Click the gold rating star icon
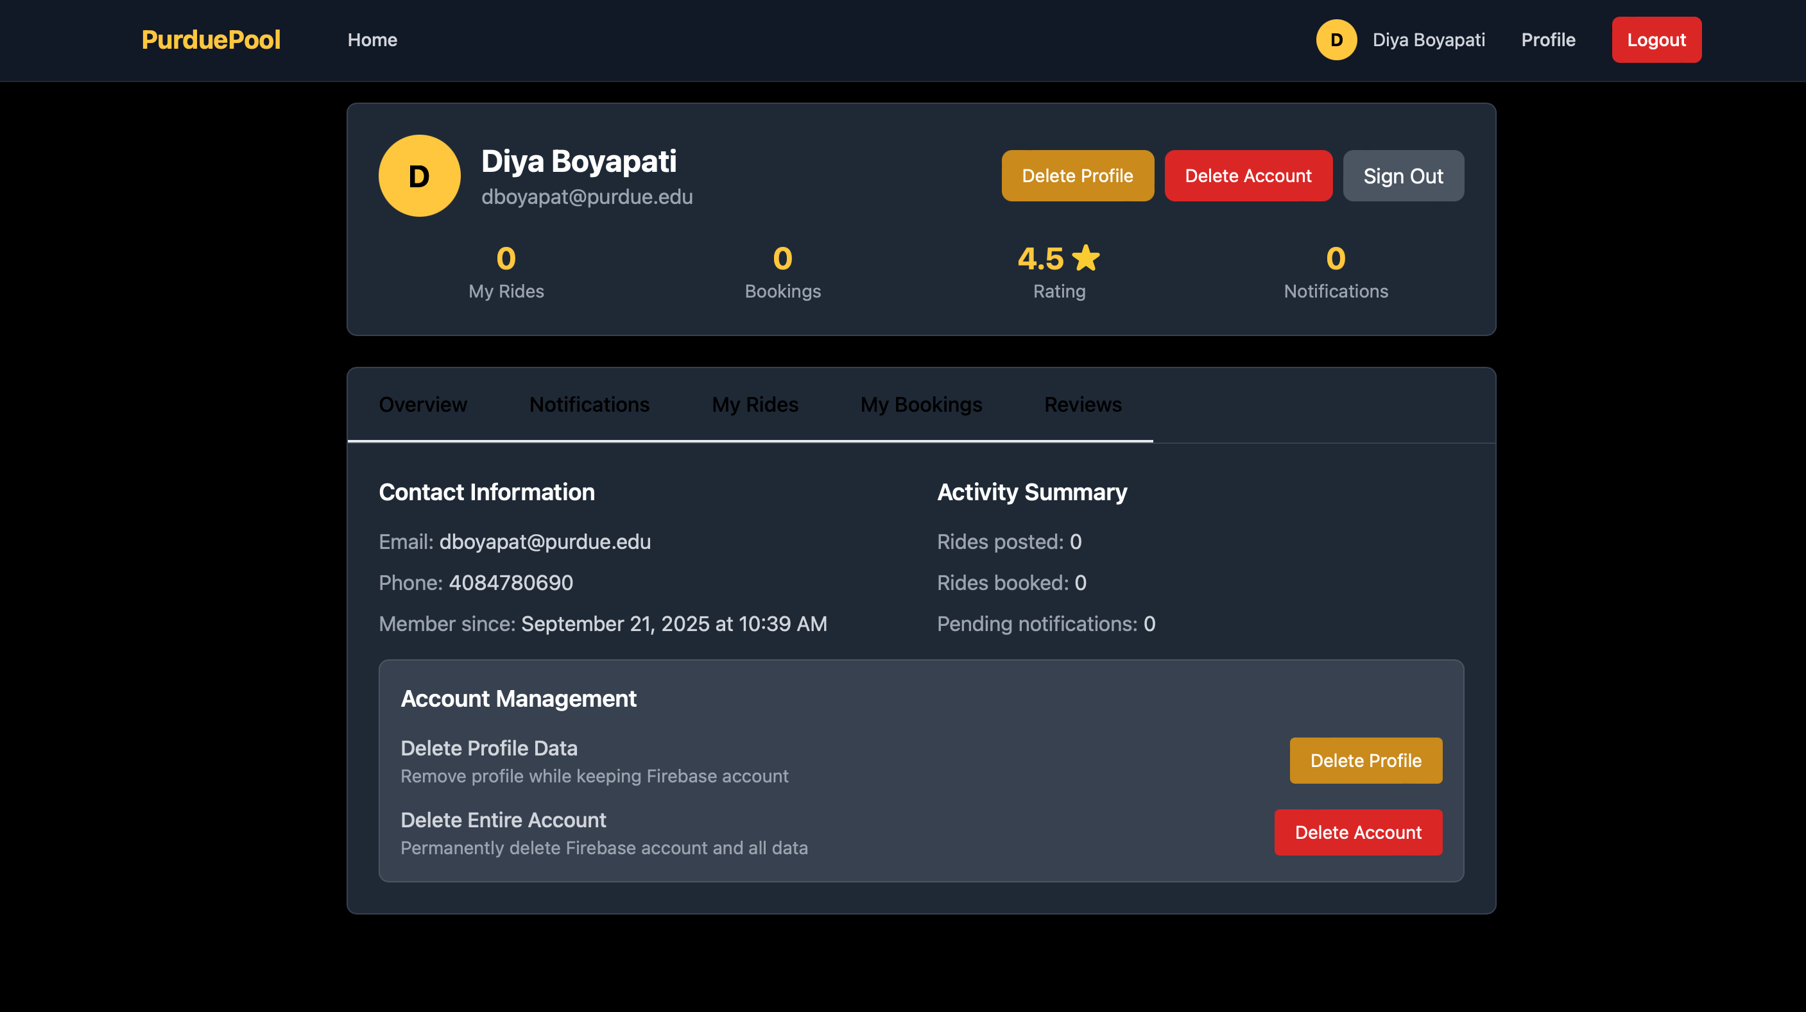The height and width of the screenshot is (1012, 1806). coord(1086,258)
